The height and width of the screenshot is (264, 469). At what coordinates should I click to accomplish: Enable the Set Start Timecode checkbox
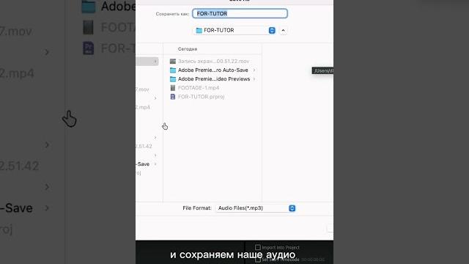point(258,260)
